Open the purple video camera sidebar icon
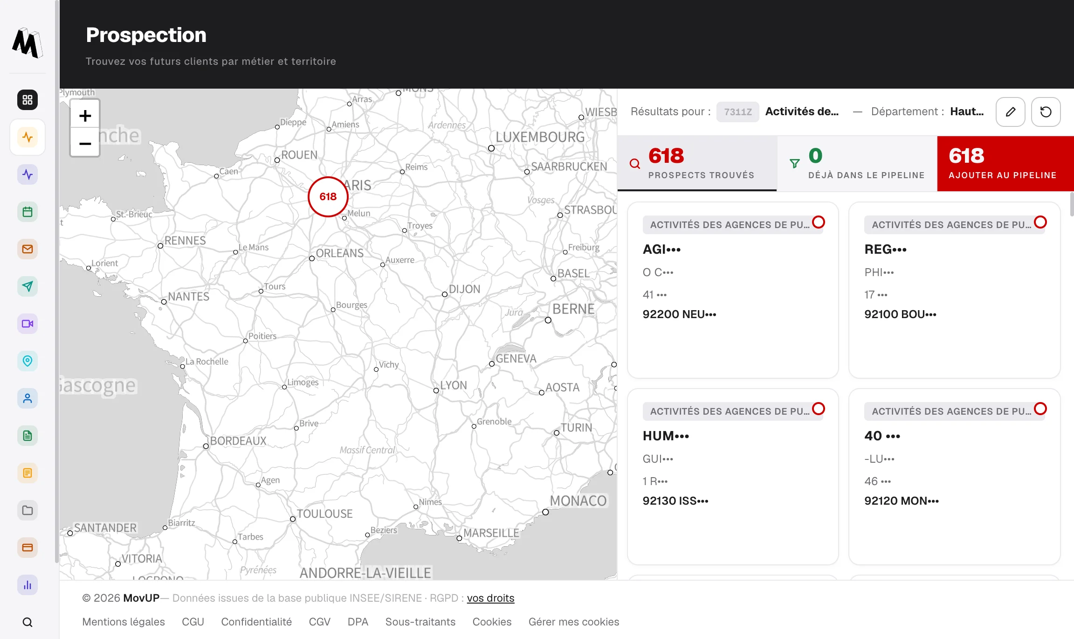The width and height of the screenshot is (1074, 639). 28,324
